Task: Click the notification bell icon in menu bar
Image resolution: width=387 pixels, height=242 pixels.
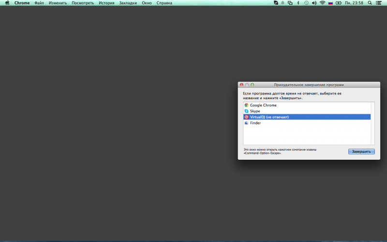Action: pyautogui.click(x=283, y=3)
